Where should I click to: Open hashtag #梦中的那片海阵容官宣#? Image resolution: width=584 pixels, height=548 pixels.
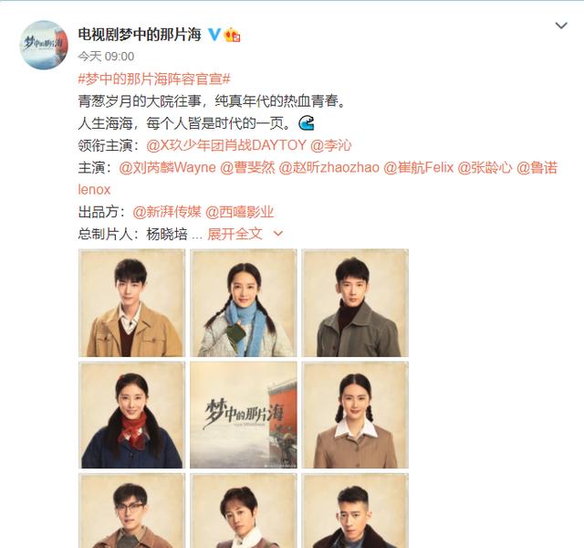pos(154,79)
